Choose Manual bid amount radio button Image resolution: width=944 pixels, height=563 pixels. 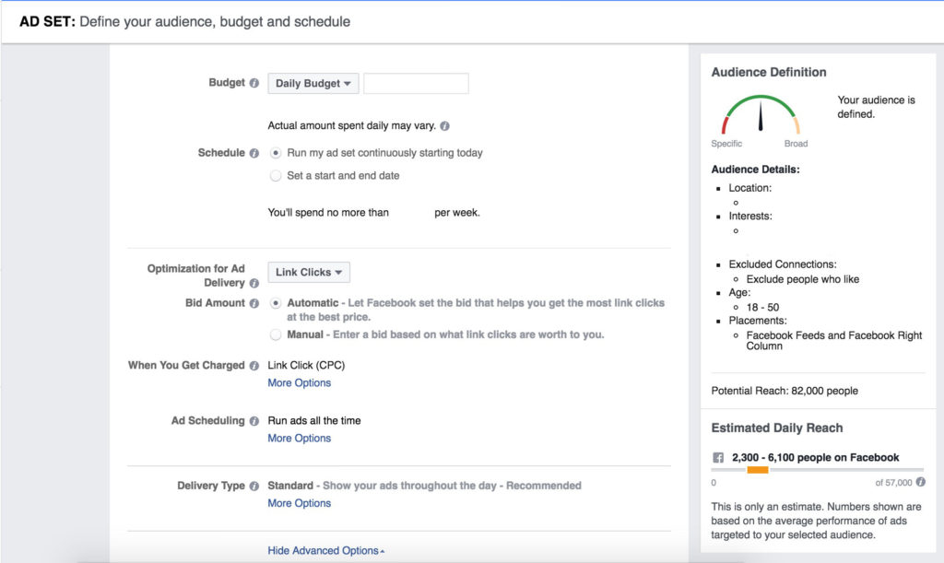(275, 334)
